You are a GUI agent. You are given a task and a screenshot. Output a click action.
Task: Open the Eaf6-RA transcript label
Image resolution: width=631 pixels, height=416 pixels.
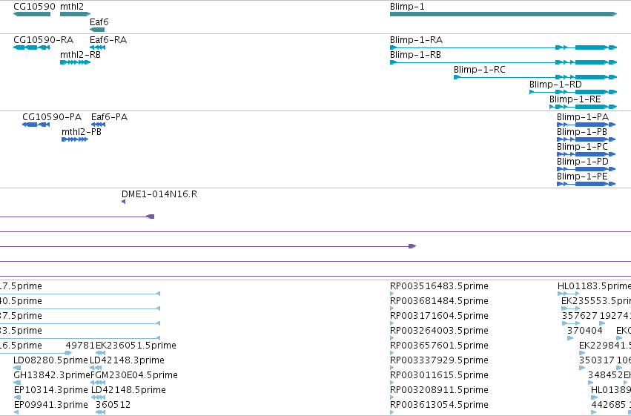pos(108,40)
